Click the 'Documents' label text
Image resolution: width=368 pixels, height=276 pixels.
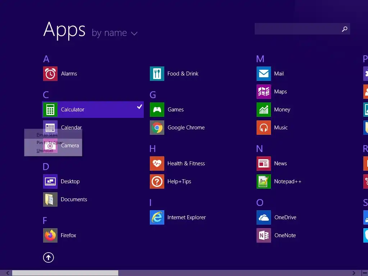click(x=74, y=199)
